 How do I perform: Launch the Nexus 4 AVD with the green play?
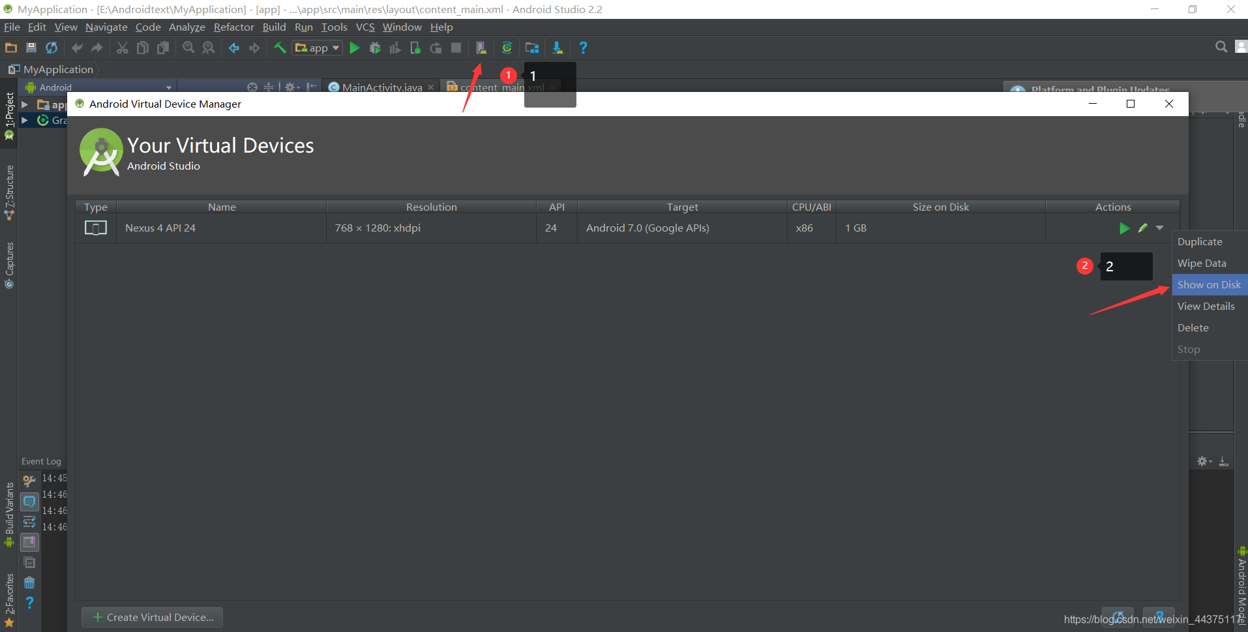1124,228
